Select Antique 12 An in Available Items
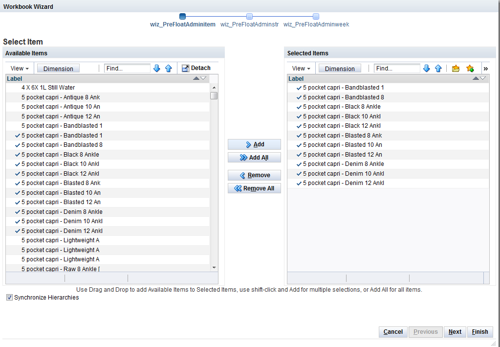Viewport: 500px width, 347px height. (108, 116)
